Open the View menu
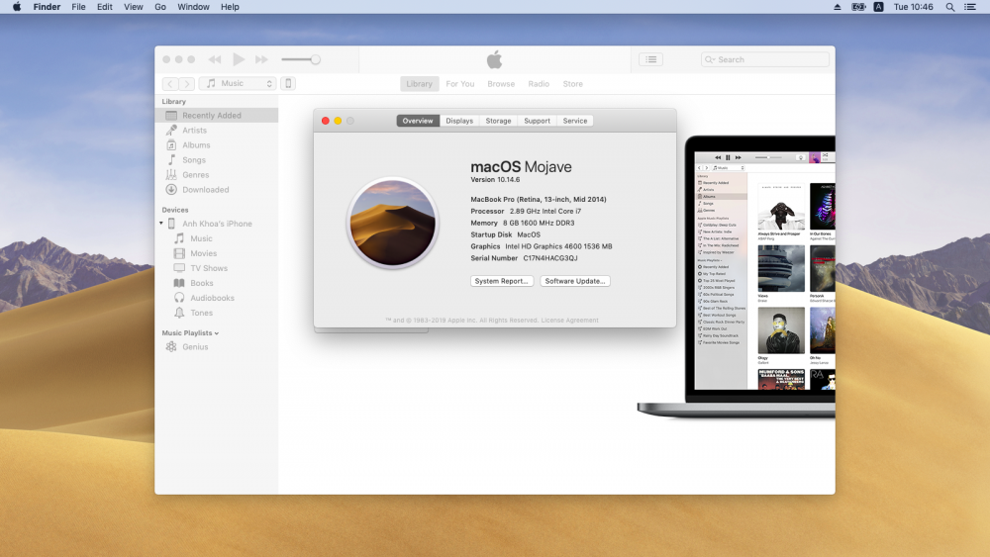The image size is (990, 557). point(134,7)
